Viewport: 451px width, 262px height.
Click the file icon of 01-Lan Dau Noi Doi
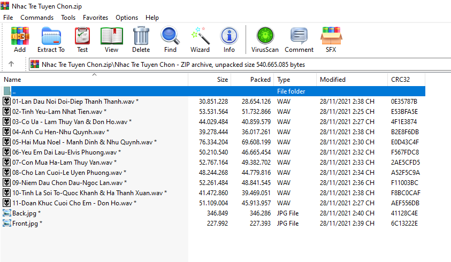click(6, 101)
